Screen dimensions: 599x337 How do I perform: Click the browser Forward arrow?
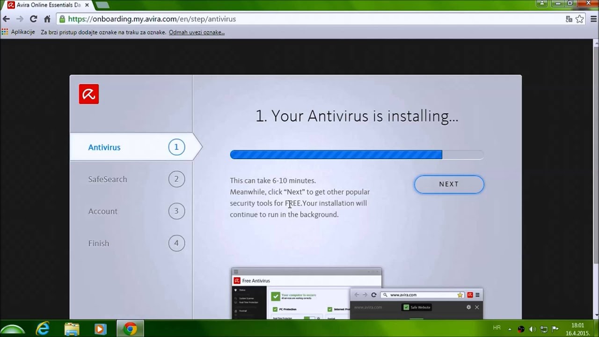tap(20, 19)
